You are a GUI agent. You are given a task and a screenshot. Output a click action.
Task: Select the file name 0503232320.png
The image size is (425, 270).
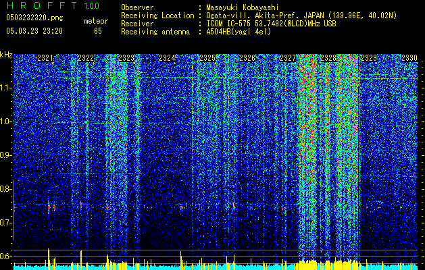34,18
